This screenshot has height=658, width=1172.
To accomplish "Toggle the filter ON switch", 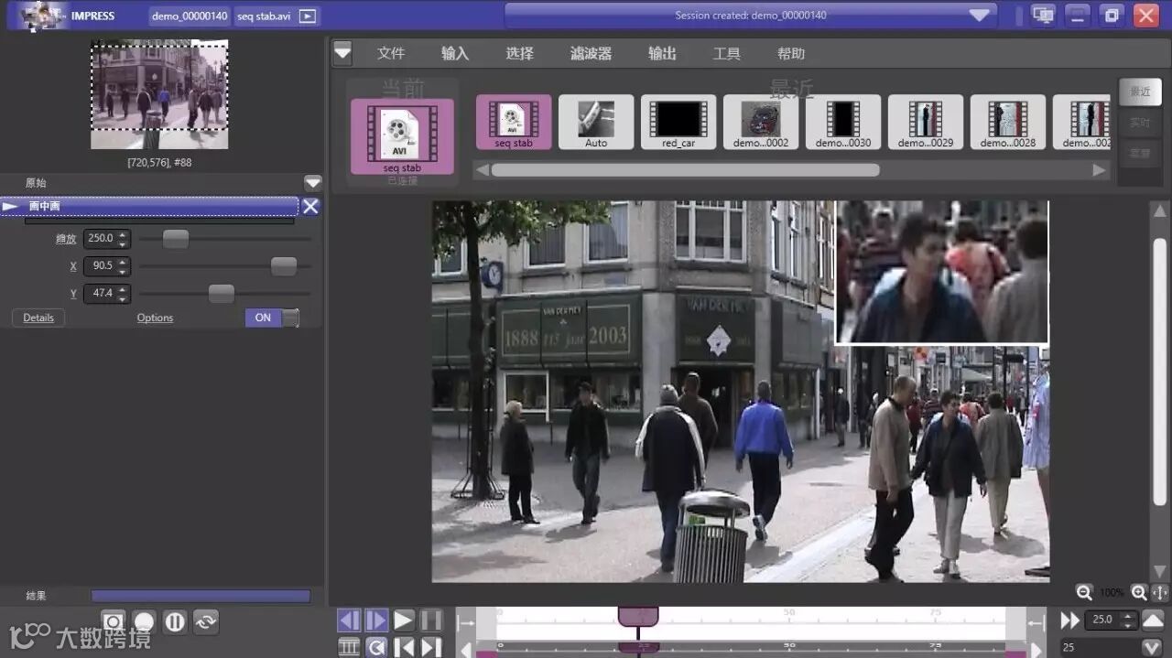I will [272, 318].
